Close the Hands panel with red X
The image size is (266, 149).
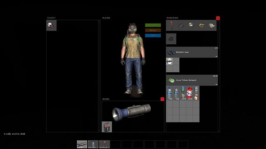[162, 99]
